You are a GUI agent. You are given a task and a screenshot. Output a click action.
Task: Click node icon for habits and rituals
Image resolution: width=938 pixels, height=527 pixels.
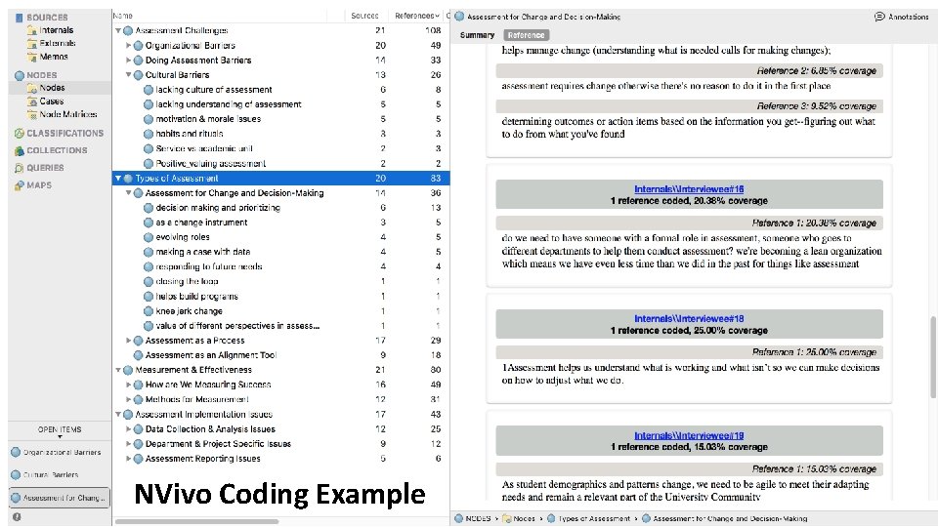pyautogui.click(x=149, y=134)
